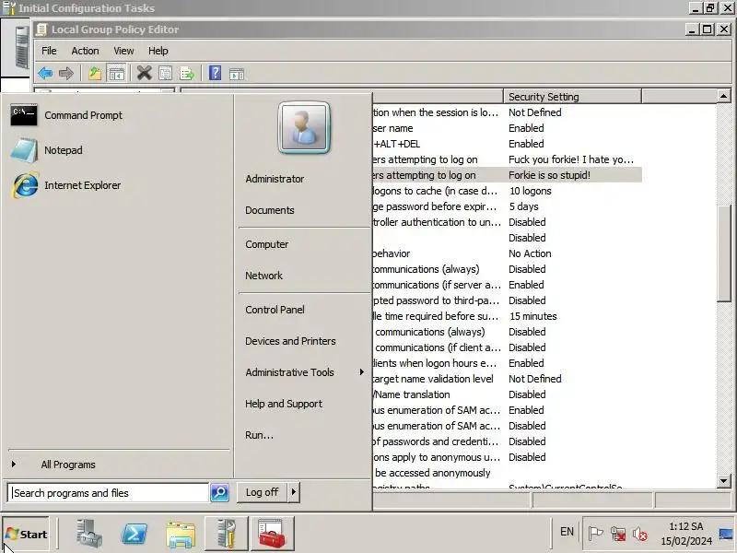Select the '15 minutes' setting value
The image size is (737, 553).
[533, 316]
